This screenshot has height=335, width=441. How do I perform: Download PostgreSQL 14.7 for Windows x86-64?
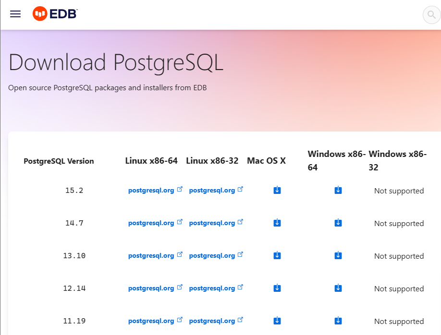pyautogui.click(x=338, y=223)
